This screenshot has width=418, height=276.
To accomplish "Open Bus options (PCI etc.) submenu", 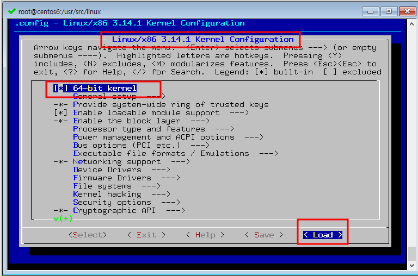I will tap(142, 145).
